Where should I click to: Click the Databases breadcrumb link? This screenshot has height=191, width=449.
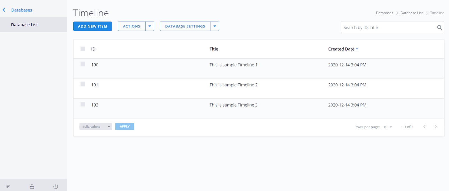(384, 13)
